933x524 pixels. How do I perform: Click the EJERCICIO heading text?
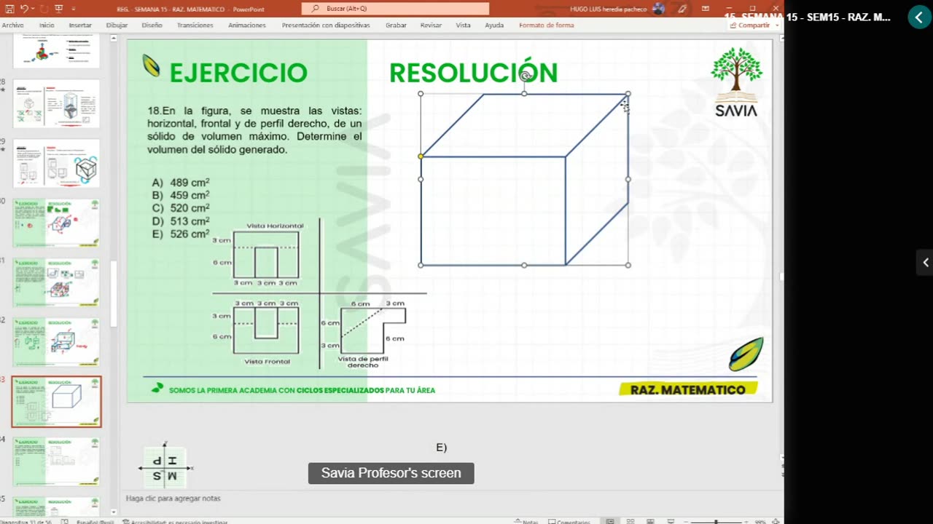[x=238, y=73]
